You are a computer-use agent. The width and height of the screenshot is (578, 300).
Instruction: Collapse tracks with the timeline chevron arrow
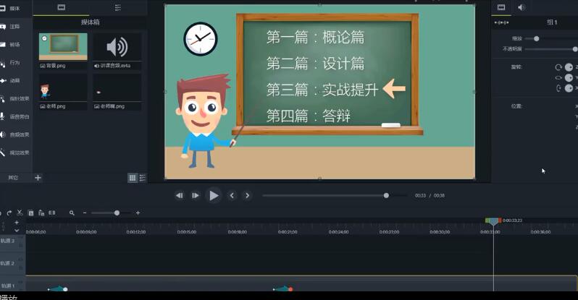pos(17,230)
